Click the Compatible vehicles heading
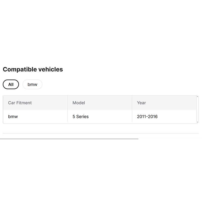The width and height of the screenshot is (202, 202). pyautogui.click(x=33, y=69)
